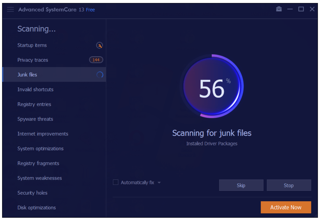This screenshot has width=320, height=221.
Task: Click the Junk files loading spinner
Action: coord(100,75)
